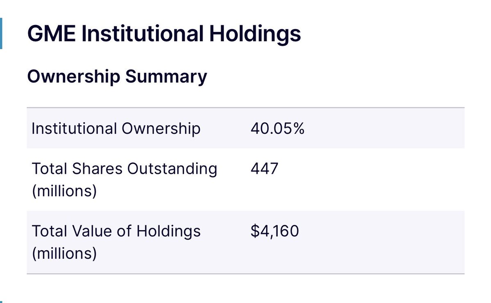Select the $4,160 holdings value
This screenshot has width=491, height=303.
tap(274, 231)
